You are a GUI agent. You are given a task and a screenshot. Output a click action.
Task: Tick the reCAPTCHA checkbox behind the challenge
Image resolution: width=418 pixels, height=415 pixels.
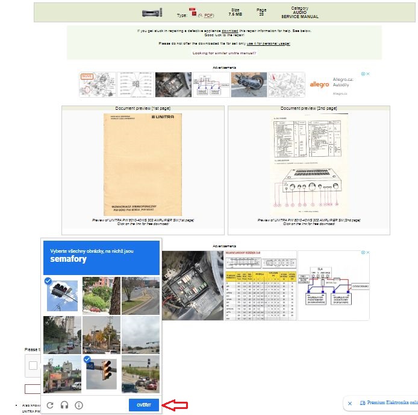coord(33,365)
